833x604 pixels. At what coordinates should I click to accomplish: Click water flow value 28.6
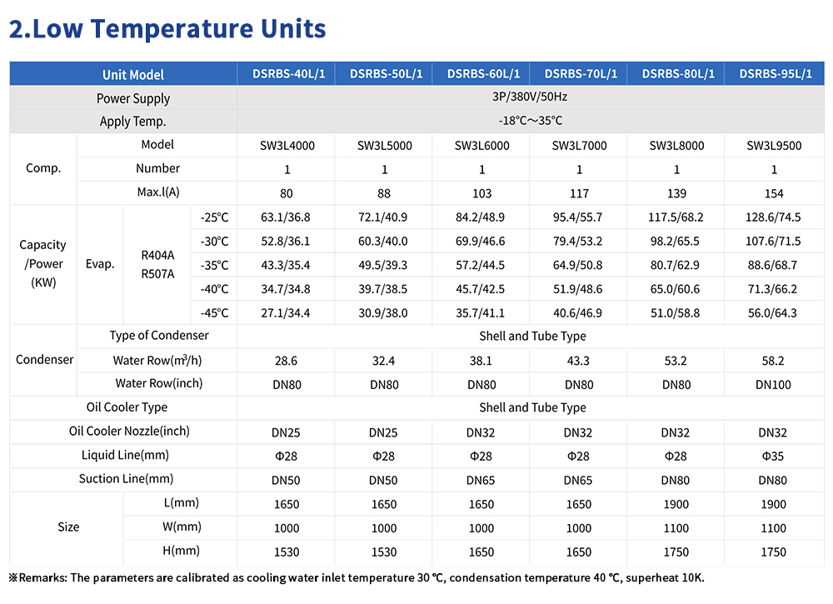pyautogui.click(x=286, y=361)
